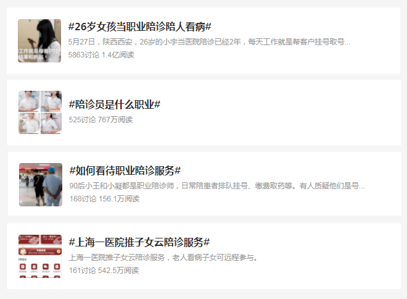This screenshot has width=407, height=299.
Task: Open topic #如何看待职业陪诊服务#
Action: pyautogui.click(x=125, y=171)
